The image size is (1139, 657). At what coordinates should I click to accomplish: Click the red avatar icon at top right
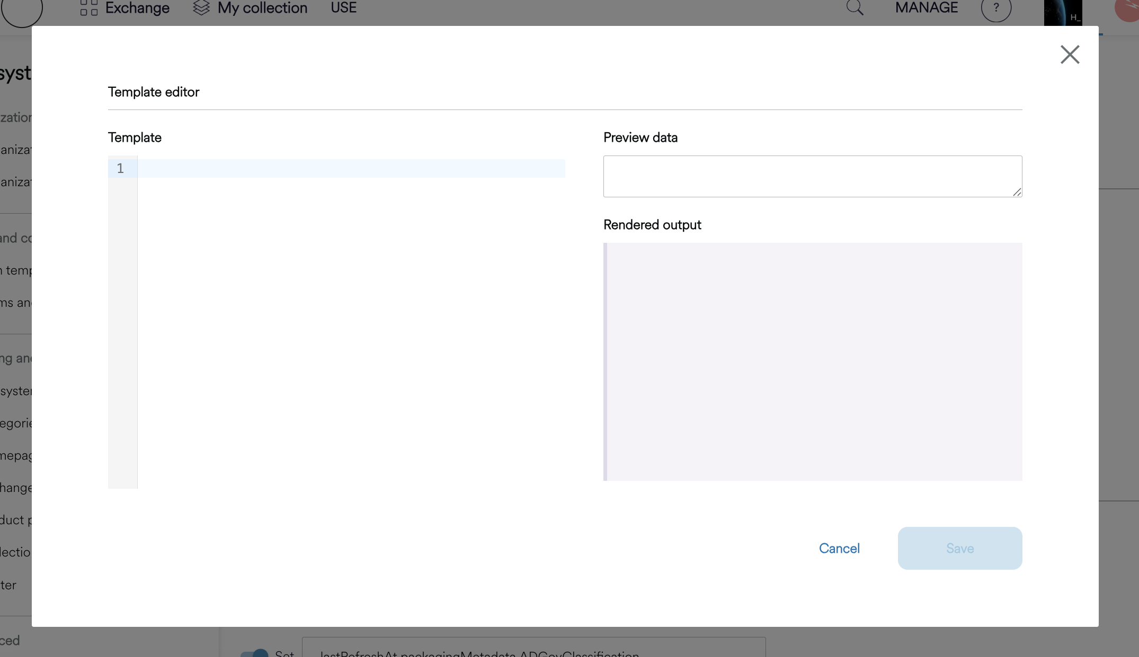[x=1128, y=10]
